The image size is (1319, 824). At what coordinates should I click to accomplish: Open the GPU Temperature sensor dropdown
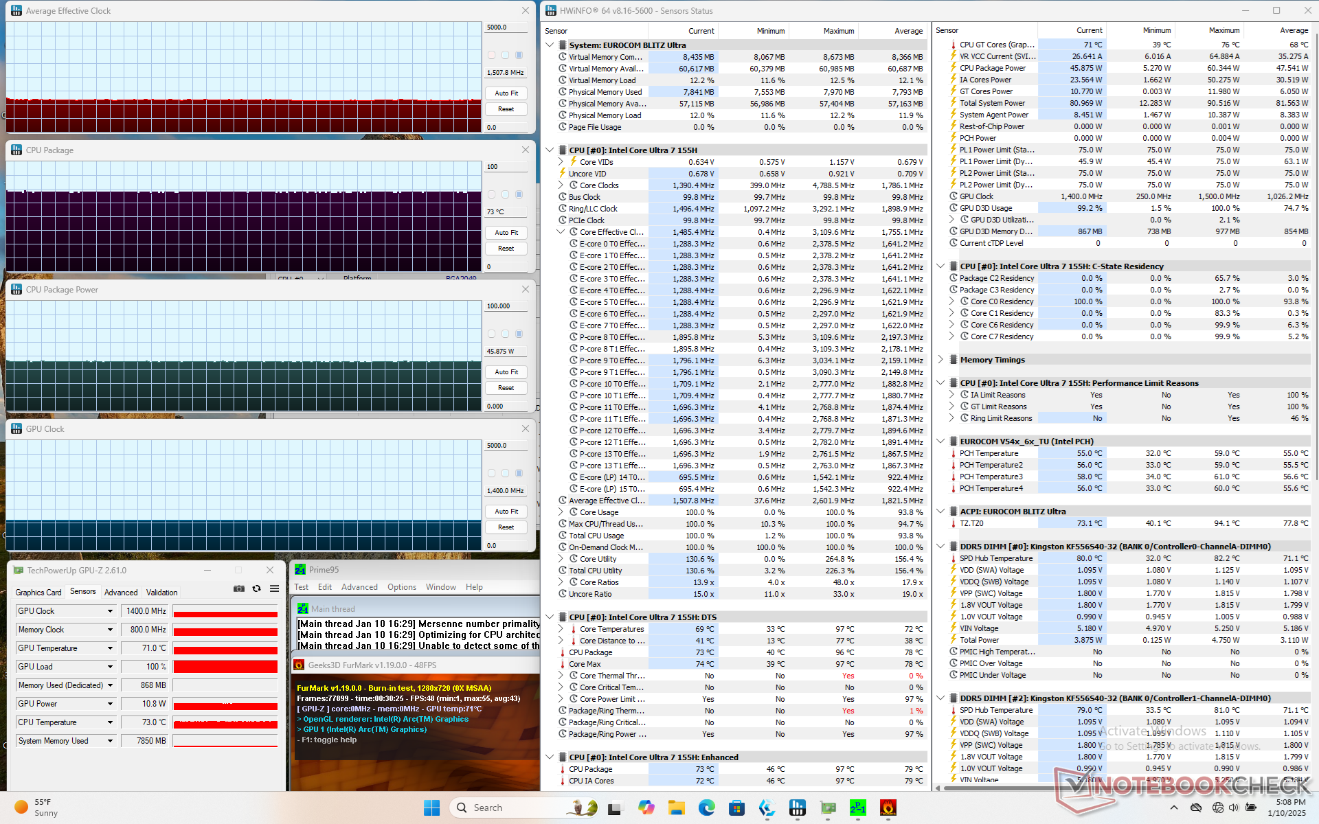(110, 648)
